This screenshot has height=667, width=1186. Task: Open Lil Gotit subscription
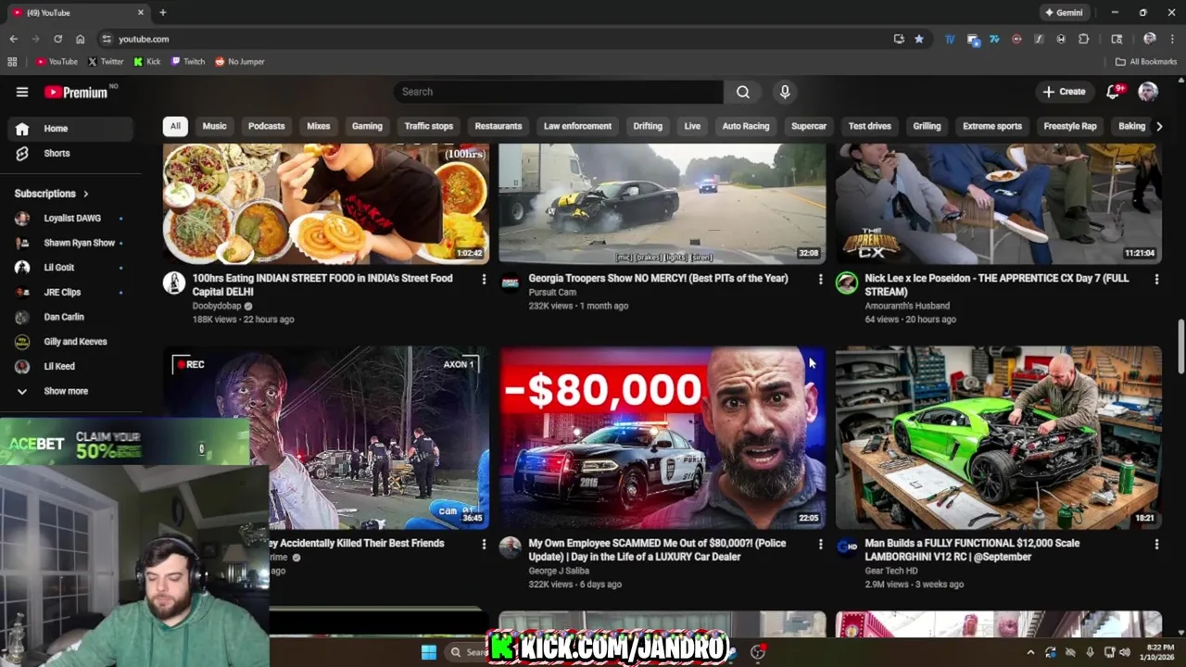tap(71, 268)
